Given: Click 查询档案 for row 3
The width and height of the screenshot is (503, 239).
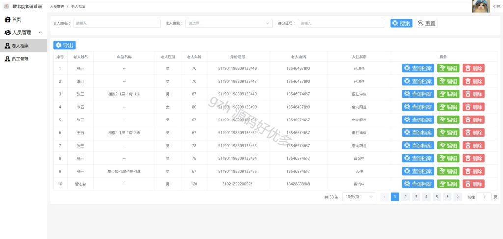Looking at the screenshot, I should [418, 94].
